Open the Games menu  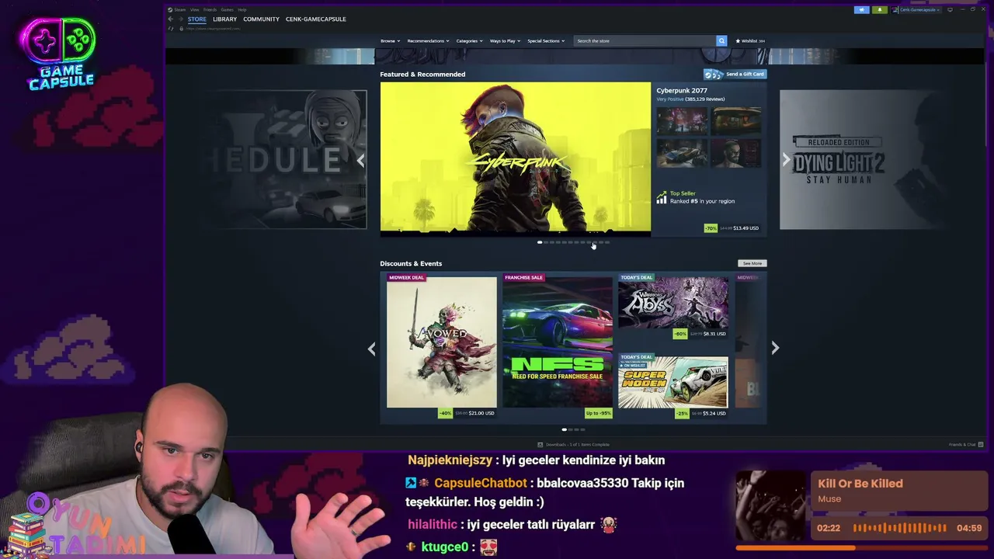click(x=227, y=9)
